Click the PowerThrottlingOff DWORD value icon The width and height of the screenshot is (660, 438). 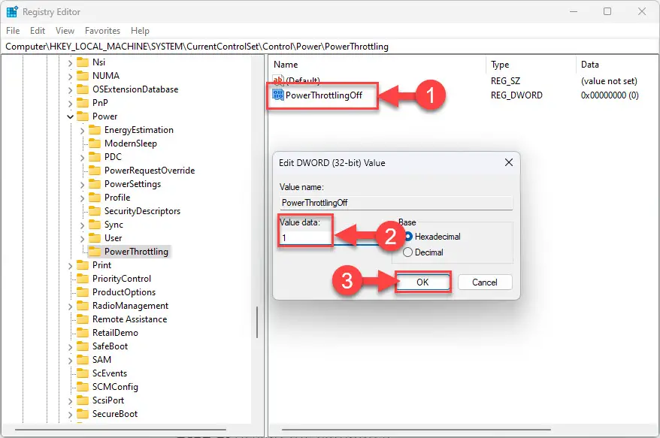(278, 95)
